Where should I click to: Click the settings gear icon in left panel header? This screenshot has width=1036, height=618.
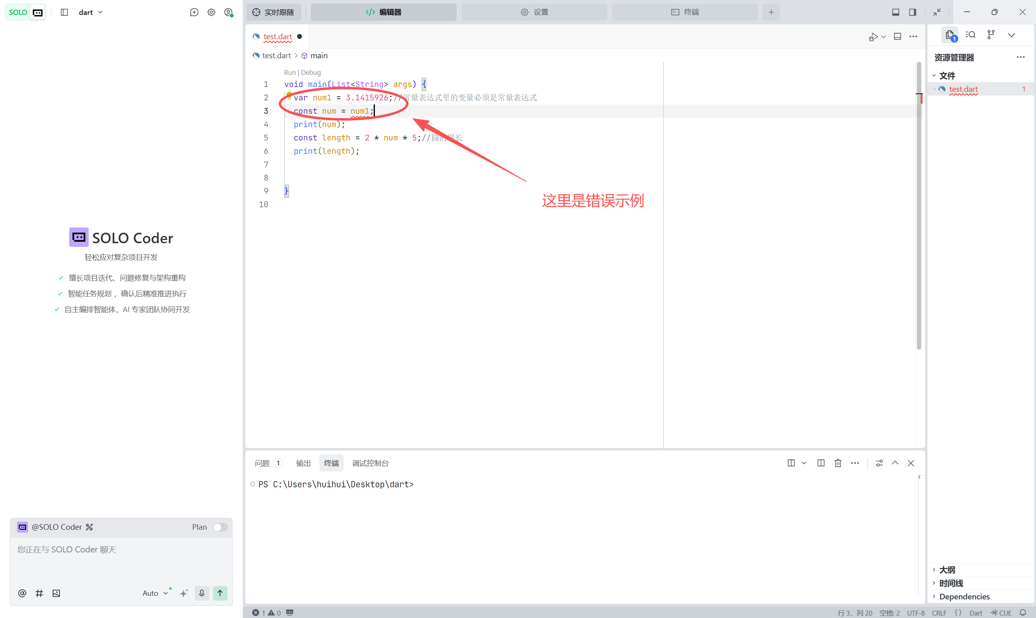[x=211, y=12]
